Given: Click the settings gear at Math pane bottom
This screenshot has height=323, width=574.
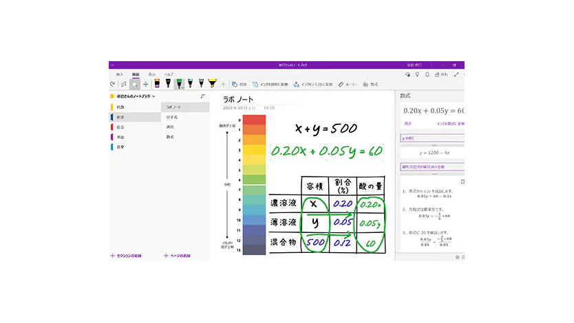Looking at the screenshot, I should click(x=457, y=257).
